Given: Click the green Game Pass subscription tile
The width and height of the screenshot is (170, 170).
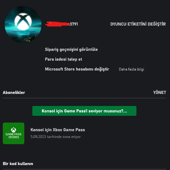Looking at the screenshot, I should (x=14, y=133).
